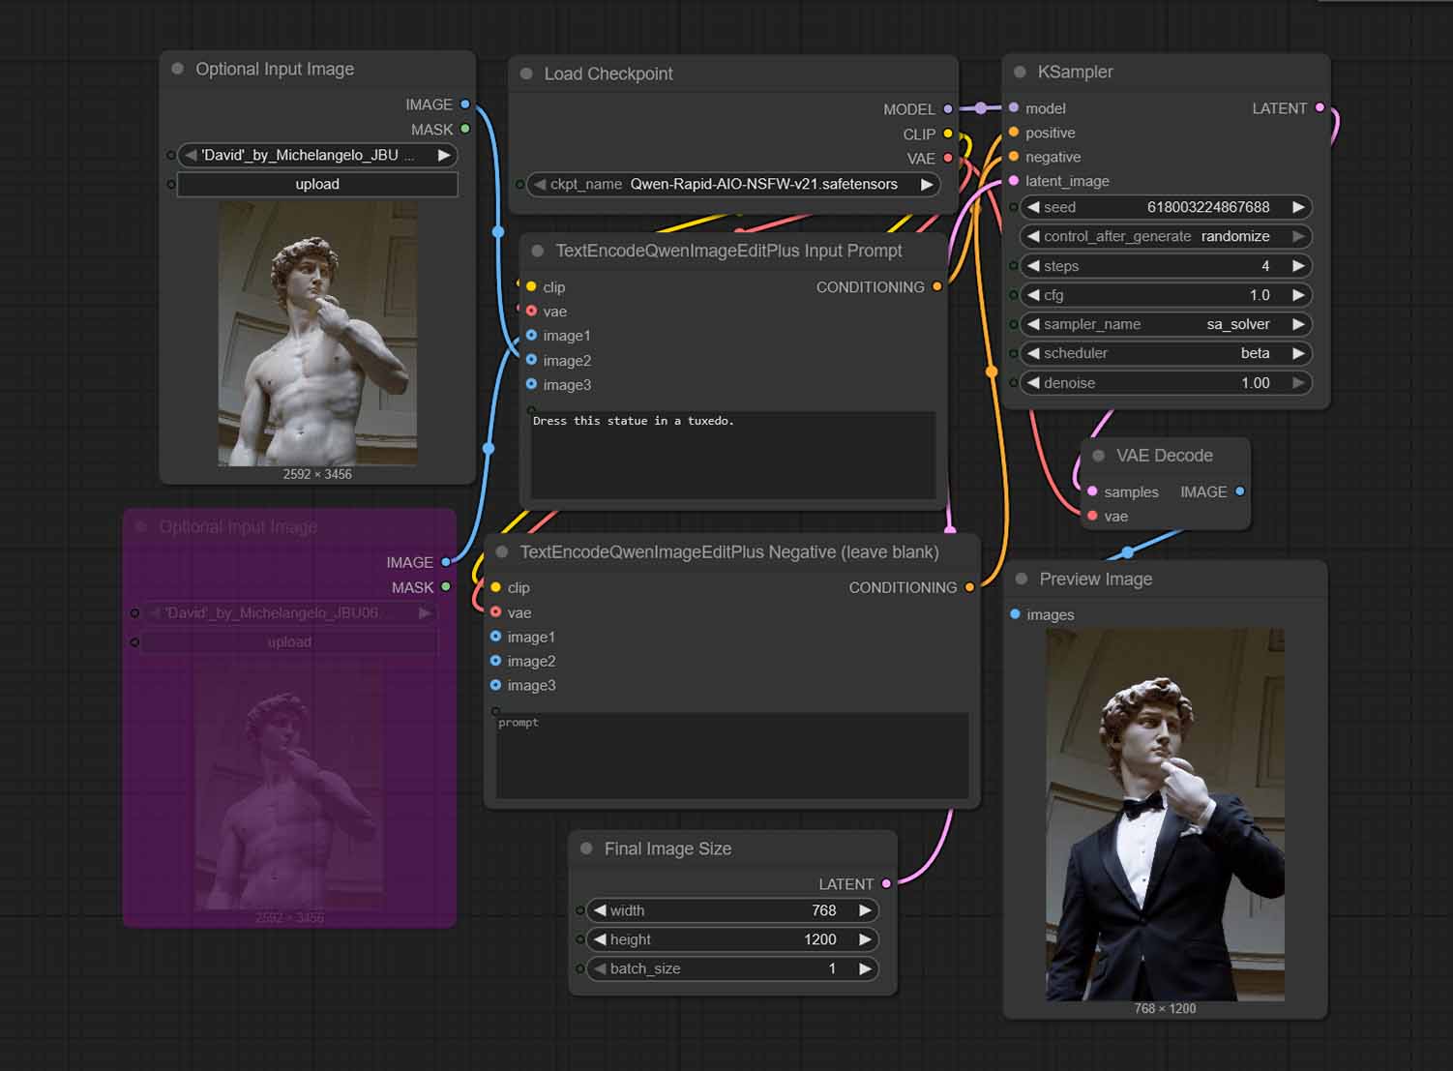The width and height of the screenshot is (1453, 1071).
Task: Click the image1 input socket on Negative prompt node
Action: coord(493,637)
